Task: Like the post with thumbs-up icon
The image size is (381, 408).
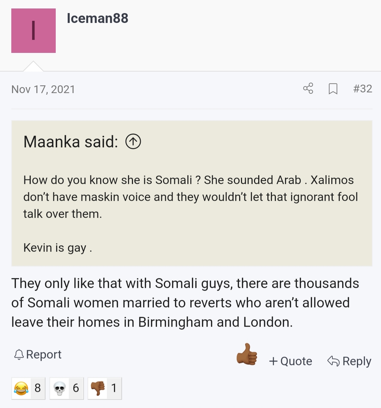Action: coord(247,354)
